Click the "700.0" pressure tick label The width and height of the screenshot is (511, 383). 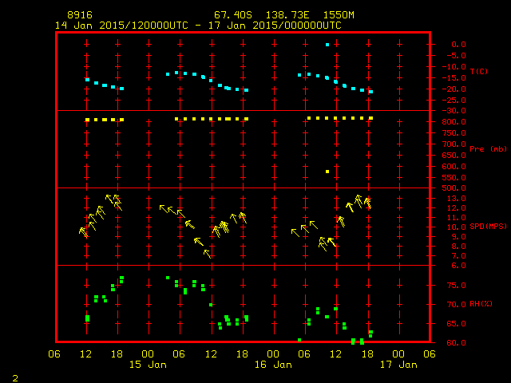(454, 144)
